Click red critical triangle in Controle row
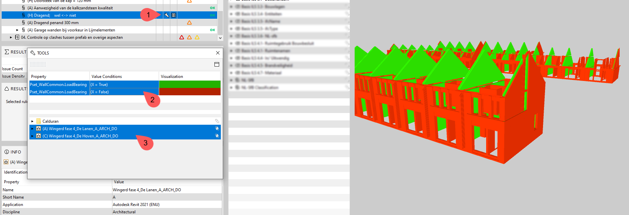The image size is (629, 215). 182,37
